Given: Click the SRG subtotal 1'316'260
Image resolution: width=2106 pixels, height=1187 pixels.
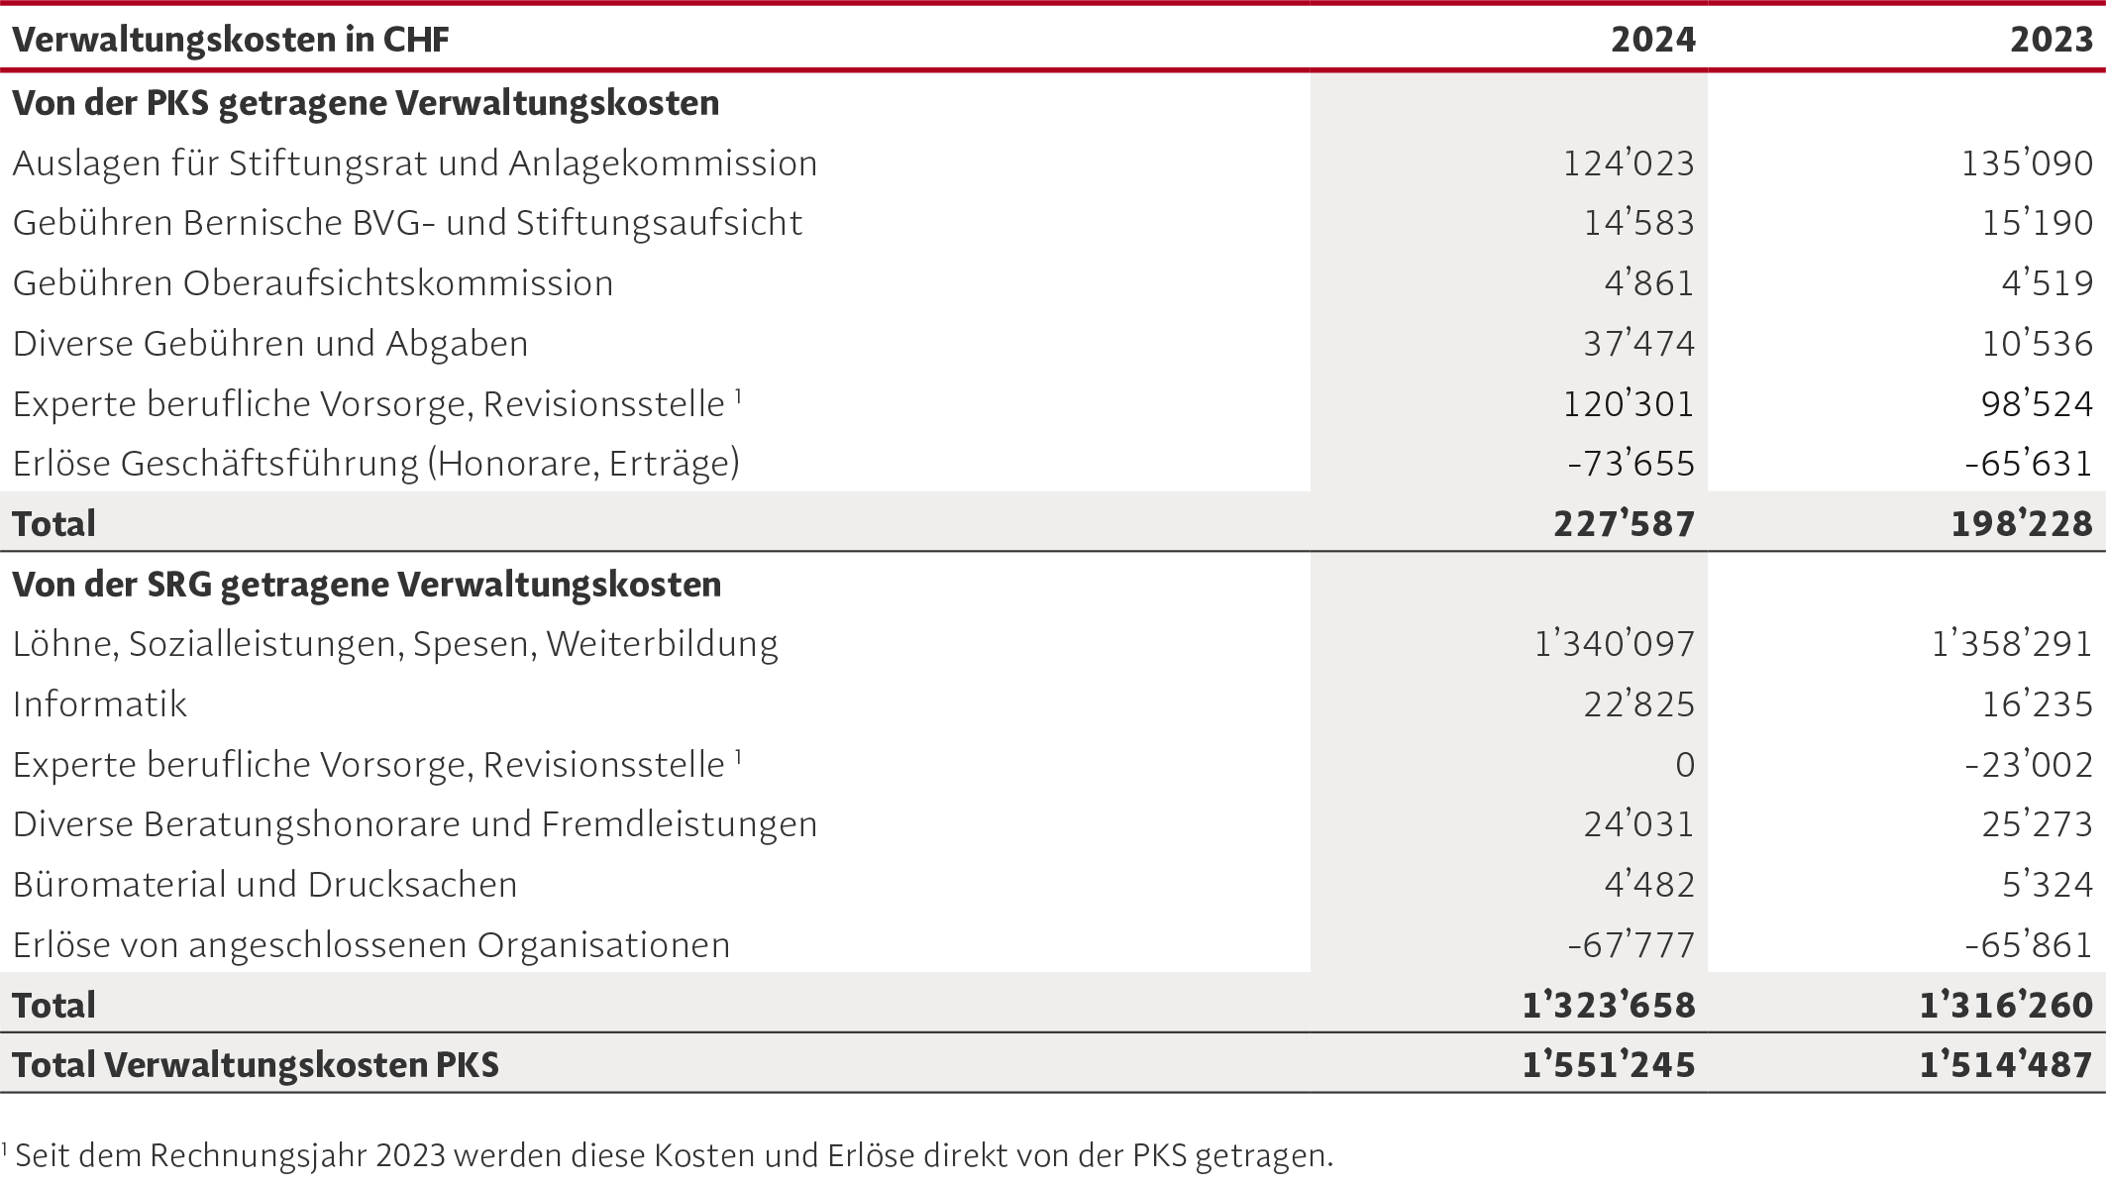Looking at the screenshot, I should pos(2007,1006).
